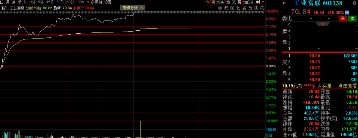
Task: Click the 竞 auction button
Action: tap(228, 2)
